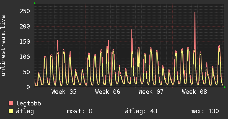This screenshot has height=119, width=228.
Task: Click the green arrow at the x-axis end
Action: pos(225,87)
